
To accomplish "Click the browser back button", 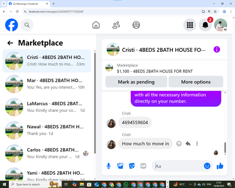I will coord(4,11).
